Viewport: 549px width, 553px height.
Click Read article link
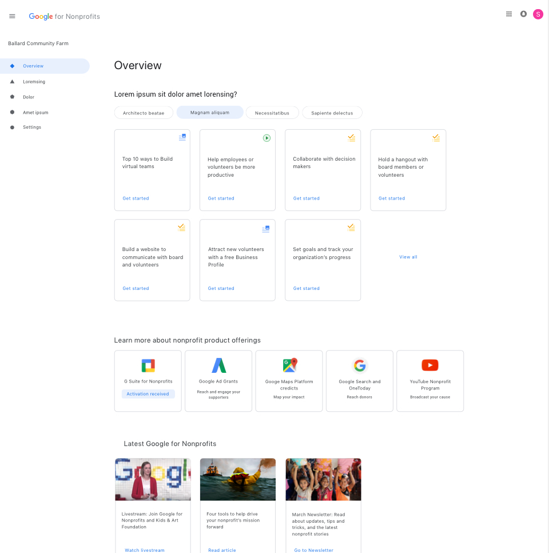coord(222,550)
